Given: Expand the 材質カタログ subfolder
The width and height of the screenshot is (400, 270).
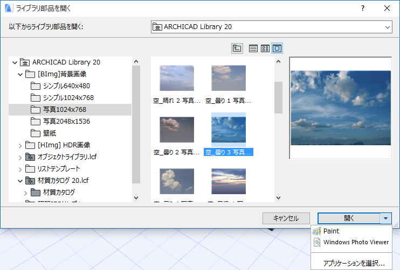Looking at the screenshot, I should click(25, 193).
